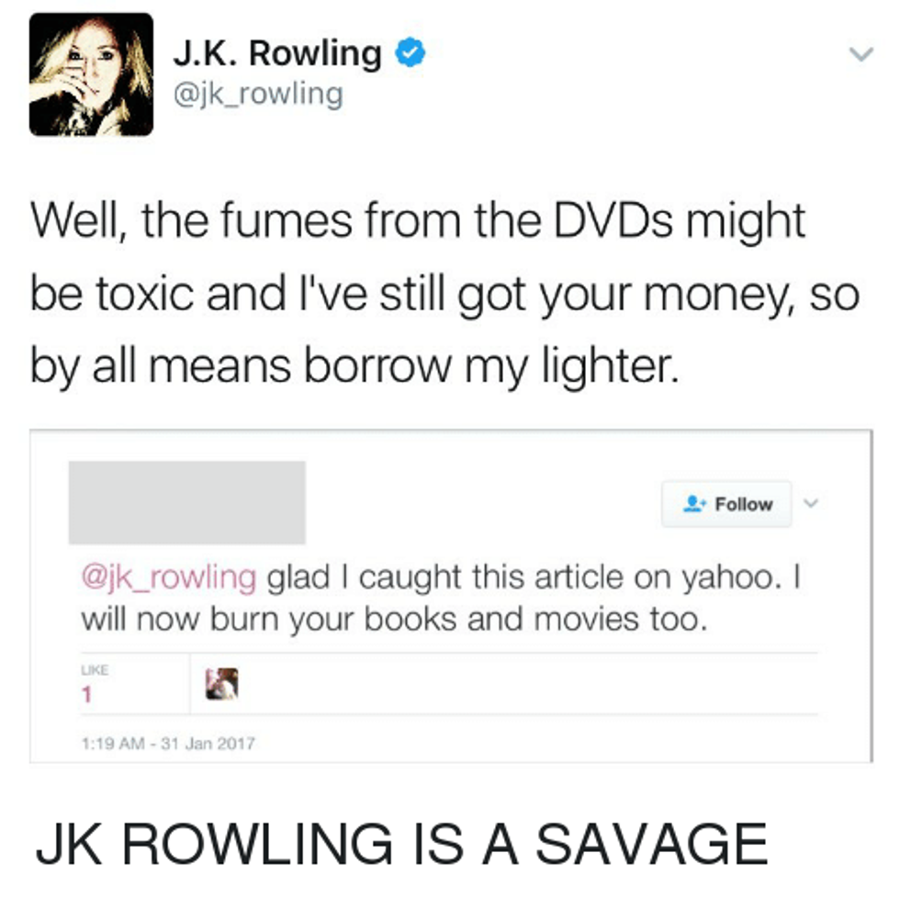The image size is (900, 898).
Task: Select the redacted gray username box
Action: [x=187, y=502]
